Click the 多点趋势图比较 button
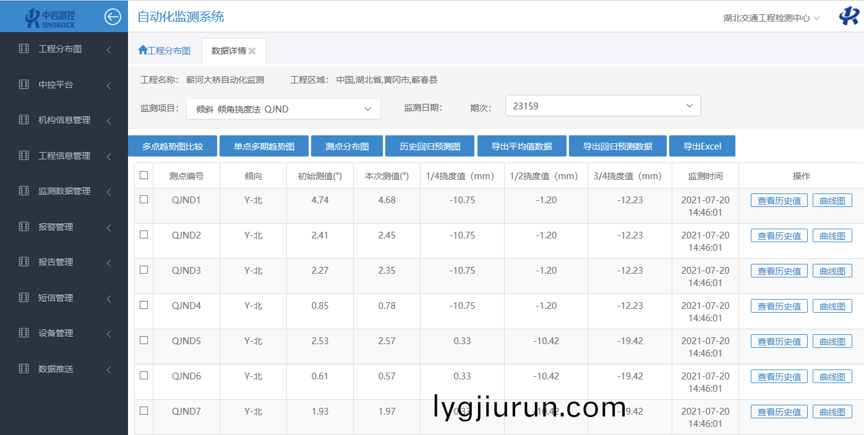Viewport: 864px width, 435px height. (173, 146)
